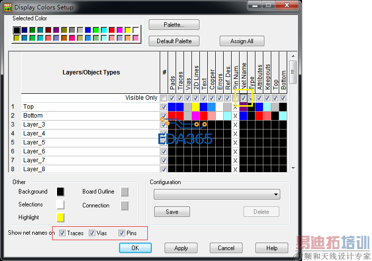Click the Apply button

point(181,248)
